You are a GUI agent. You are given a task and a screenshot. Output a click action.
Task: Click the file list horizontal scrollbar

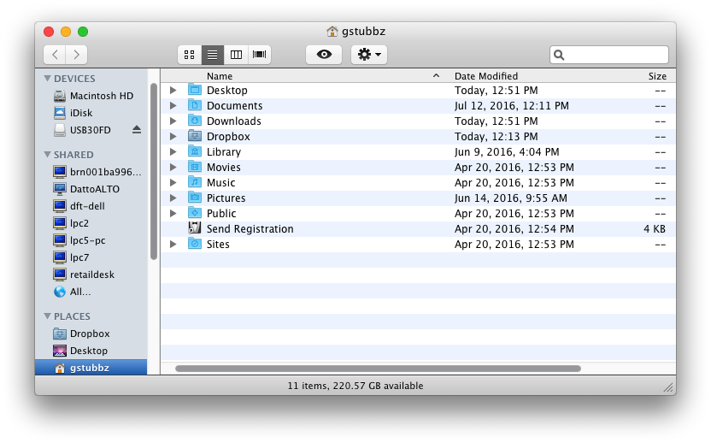point(378,369)
